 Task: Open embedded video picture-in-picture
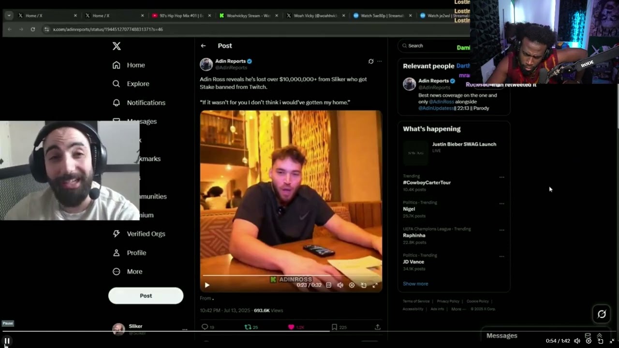[x=363, y=285]
